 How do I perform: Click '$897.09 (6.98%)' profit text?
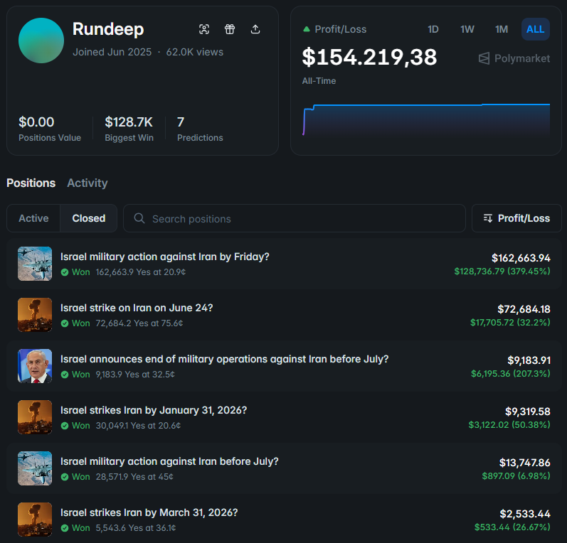tap(516, 475)
